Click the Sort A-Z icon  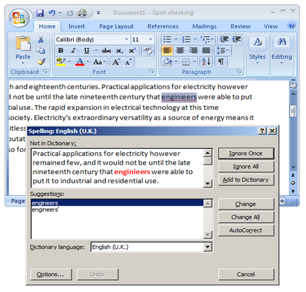206,62
